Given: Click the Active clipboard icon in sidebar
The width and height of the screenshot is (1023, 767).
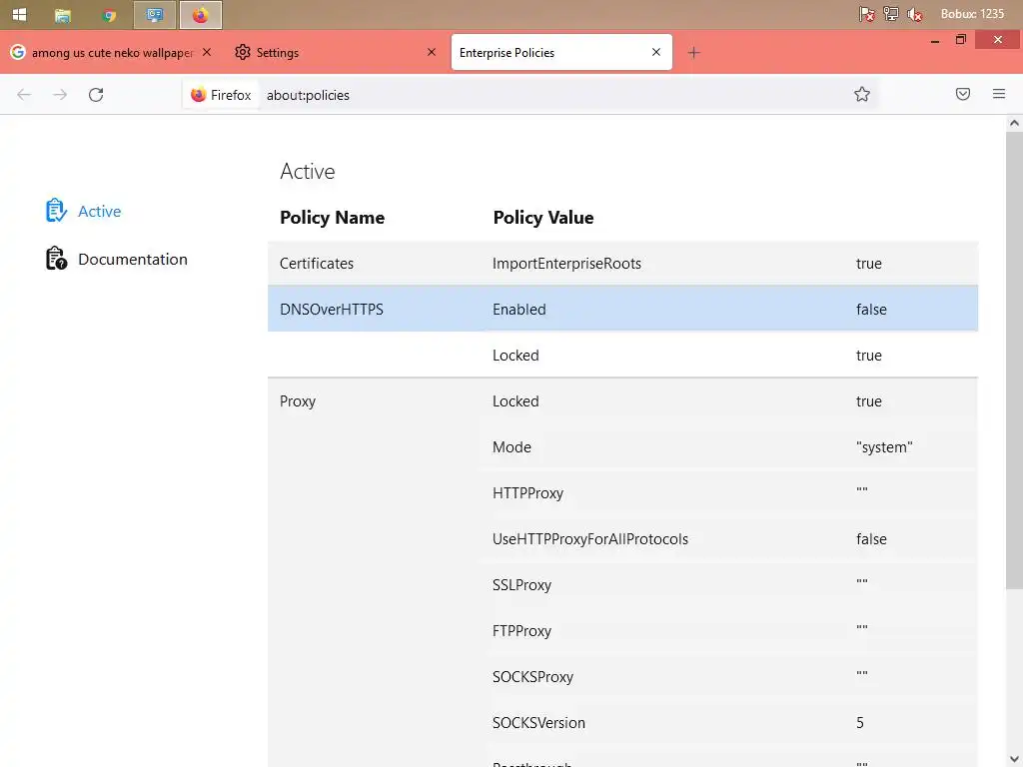Looking at the screenshot, I should [56, 211].
